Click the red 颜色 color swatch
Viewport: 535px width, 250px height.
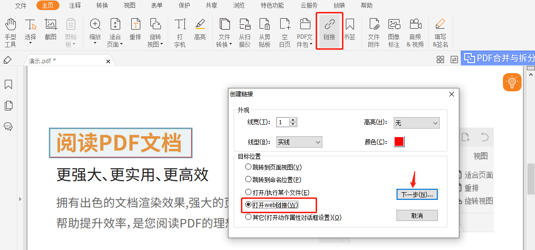coord(399,142)
